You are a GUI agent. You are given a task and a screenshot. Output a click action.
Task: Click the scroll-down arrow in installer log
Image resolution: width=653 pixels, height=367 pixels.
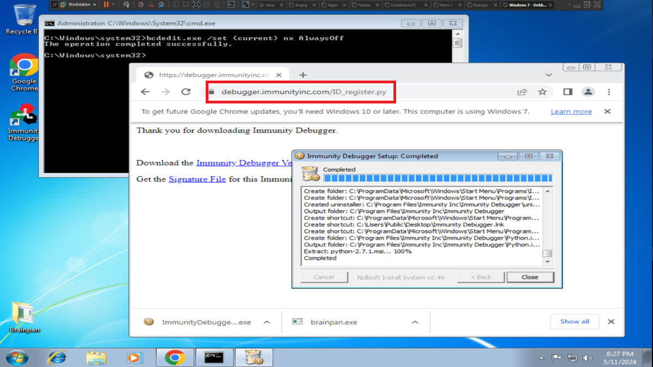(x=548, y=262)
